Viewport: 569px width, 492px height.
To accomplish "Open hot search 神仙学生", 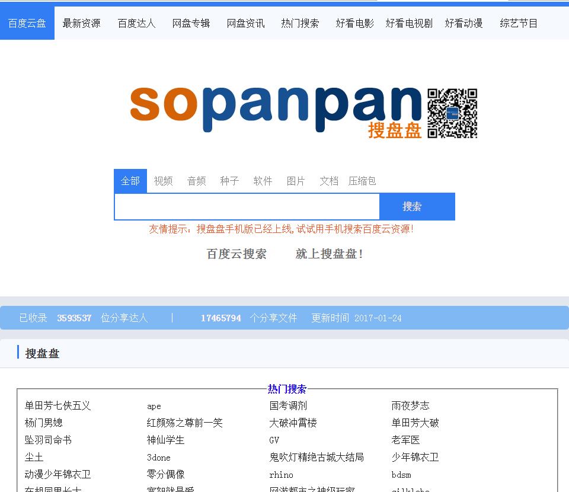I will (x=165, y=440).
